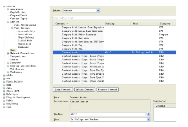Select Content Assist Java Type row
This screenshot has width=188, height=127.
pyautogui.click(x=114, y=77)
